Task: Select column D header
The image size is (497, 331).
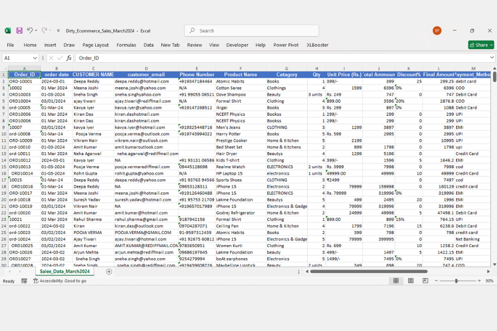Action: 146,68
